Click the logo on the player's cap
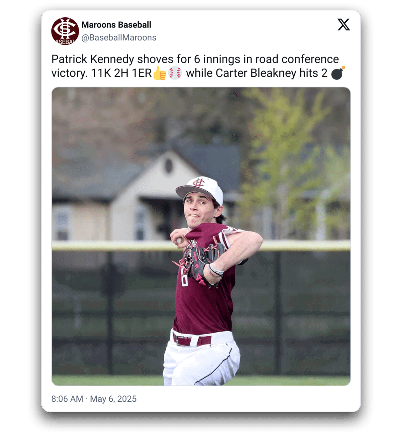Viewport: 402px width, 435px height. [x=198, y=183]
